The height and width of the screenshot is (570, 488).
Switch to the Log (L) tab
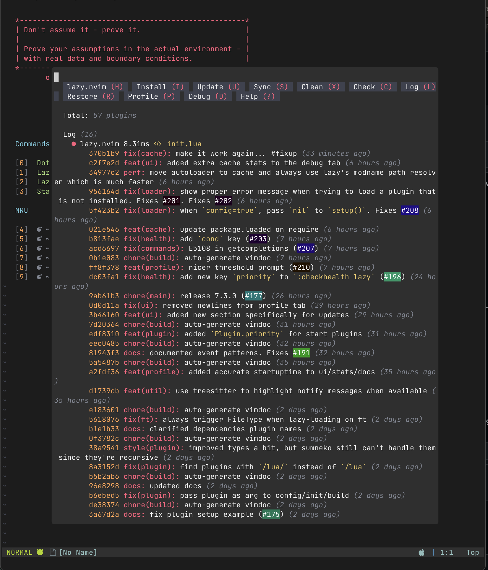click(x=419, y=87)
